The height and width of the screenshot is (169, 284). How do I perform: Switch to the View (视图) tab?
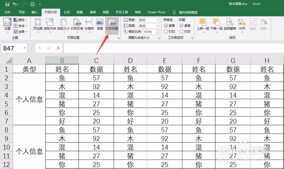point(106,12)
